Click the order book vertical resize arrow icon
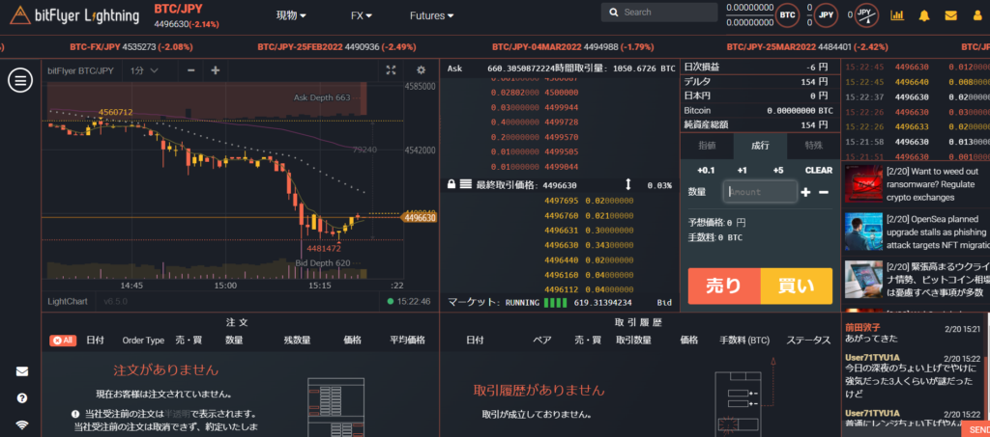This screenshot has width=990, height=437. coord(628,185)
